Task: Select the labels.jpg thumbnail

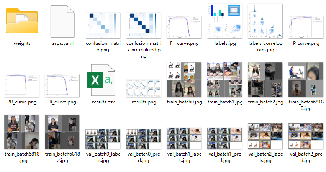Action: tap(224, 21)
